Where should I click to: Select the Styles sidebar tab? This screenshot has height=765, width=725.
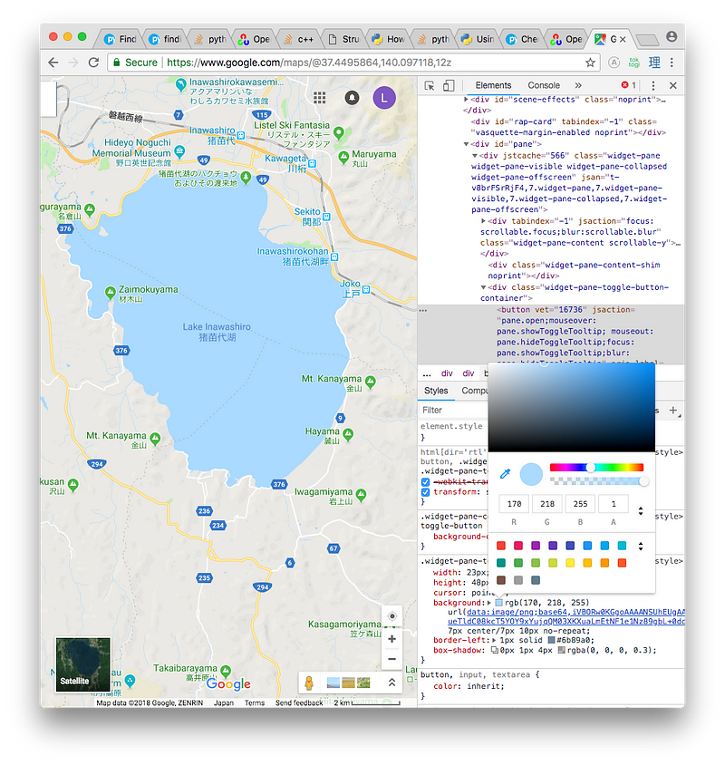click(436, 391)
